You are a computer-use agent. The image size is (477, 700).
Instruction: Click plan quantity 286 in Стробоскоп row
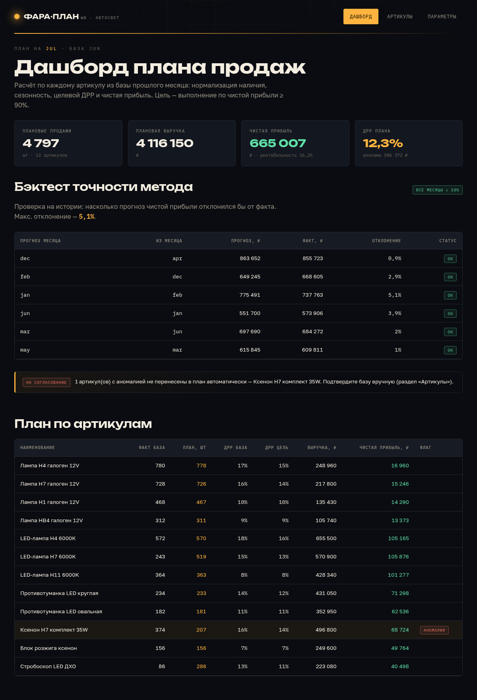(202, 667)
